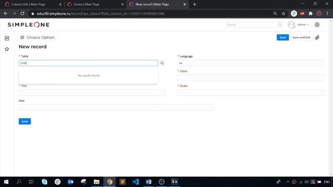Click the header Search box
The width and height of the screenshot is (333, 187).
click(x=254, y=25)
